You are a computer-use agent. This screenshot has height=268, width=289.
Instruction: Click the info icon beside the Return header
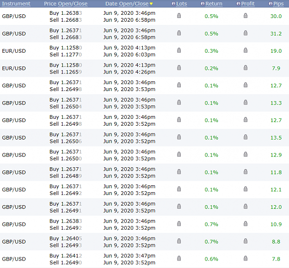(203, 4)
